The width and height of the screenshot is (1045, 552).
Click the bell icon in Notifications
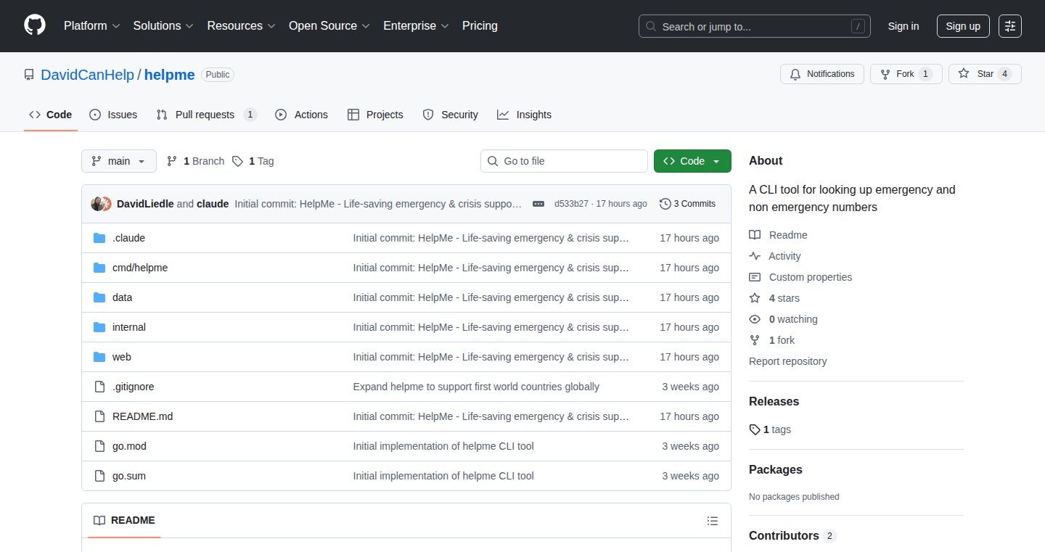tap(795, 74)
